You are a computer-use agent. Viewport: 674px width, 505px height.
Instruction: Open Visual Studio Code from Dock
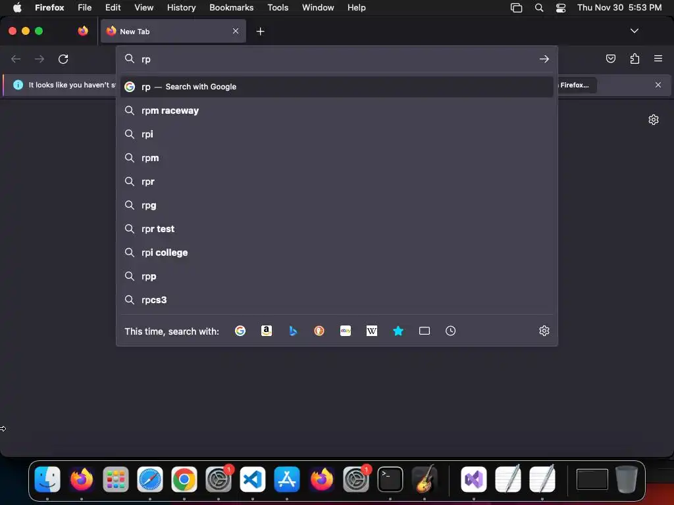252,479
